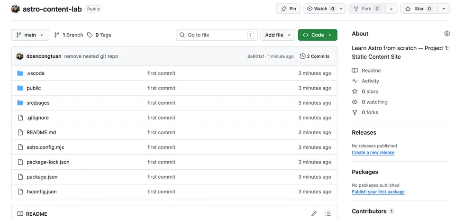455x220 pixels.
Task: Open the src/pages folder name
Action: click(38, 103)
